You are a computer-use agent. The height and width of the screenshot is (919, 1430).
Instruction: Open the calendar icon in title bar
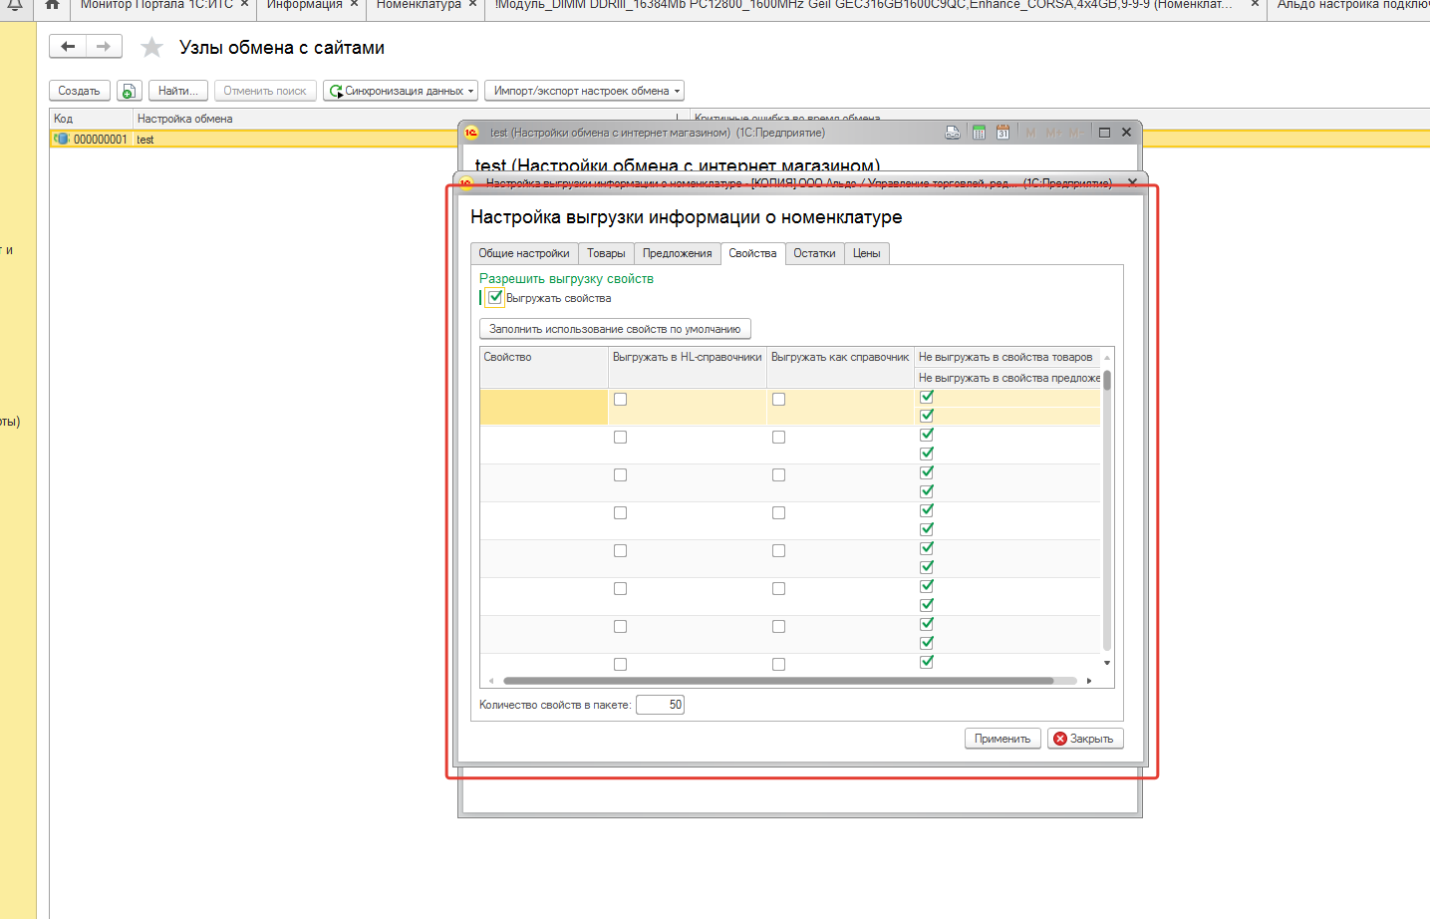1002,133
